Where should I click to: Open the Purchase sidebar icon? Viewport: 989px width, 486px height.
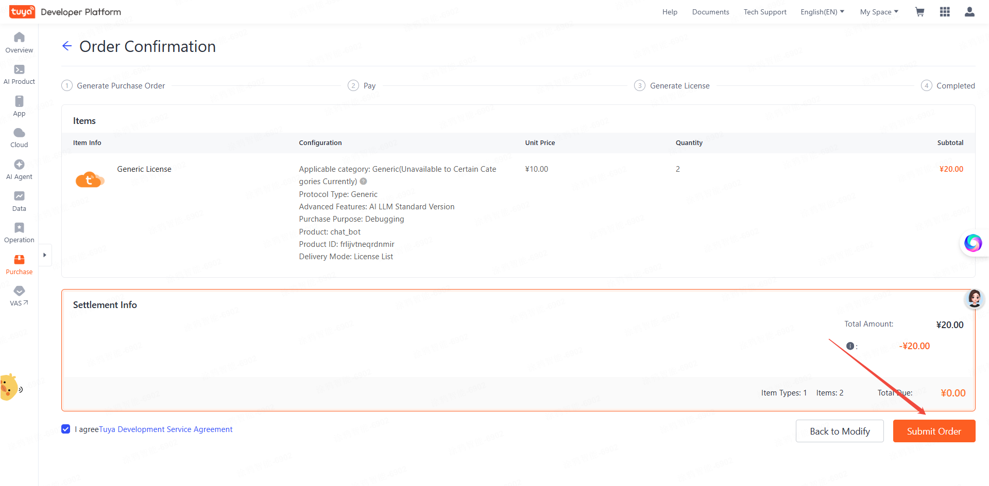coord(19,260)
